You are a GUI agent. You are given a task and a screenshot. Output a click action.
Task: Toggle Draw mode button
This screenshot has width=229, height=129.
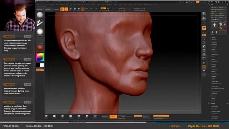coord(66,9)
